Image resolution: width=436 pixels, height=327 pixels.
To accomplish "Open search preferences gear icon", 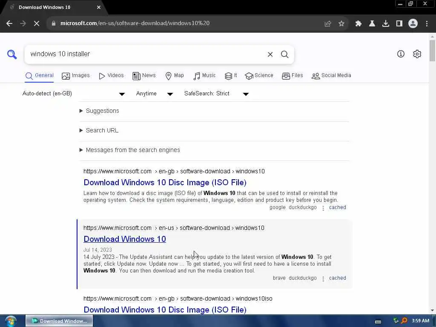I will (417, 54).
